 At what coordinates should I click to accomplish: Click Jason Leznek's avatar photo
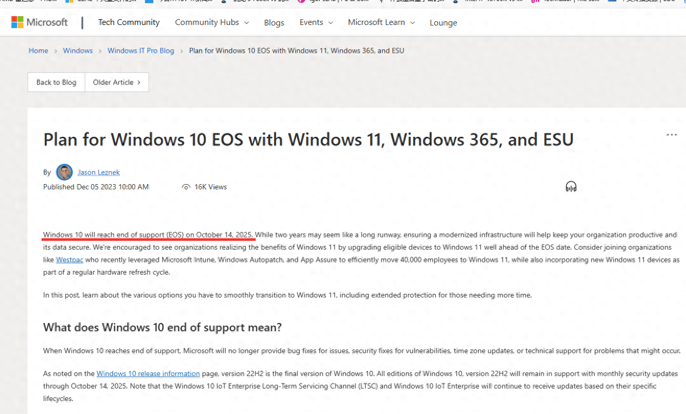pos(64,172)
